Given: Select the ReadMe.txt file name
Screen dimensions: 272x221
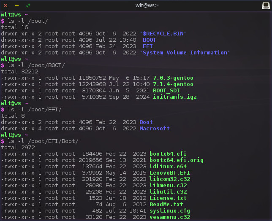Looking at the screenshot, I should click(166, 205).
